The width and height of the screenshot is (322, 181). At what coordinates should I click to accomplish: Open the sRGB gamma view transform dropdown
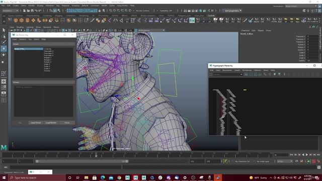pyautogui.click(x=151, y=30)
